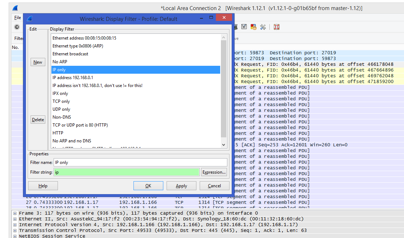Expand the 'Frame 3' detail row

[15, 213]
